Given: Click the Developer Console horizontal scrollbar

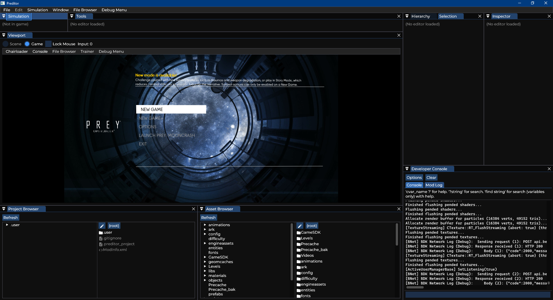Looking at the screenshot, I should pos(415,287).
